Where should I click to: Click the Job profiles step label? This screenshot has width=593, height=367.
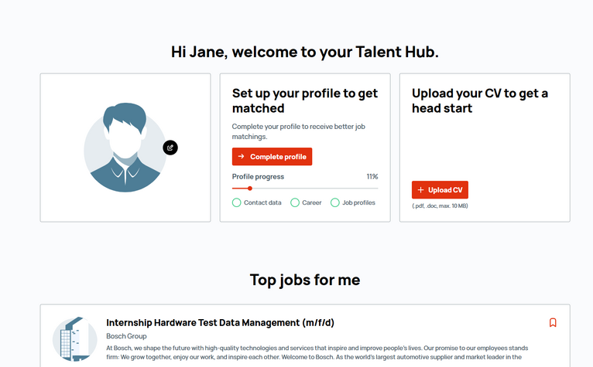click(x=358, y=202)
